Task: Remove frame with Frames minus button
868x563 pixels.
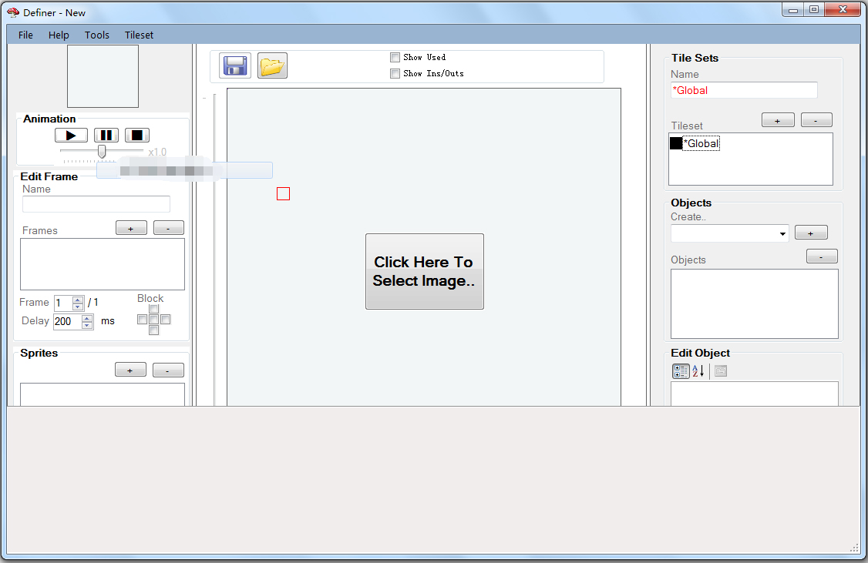Action: tap(168, 228)
